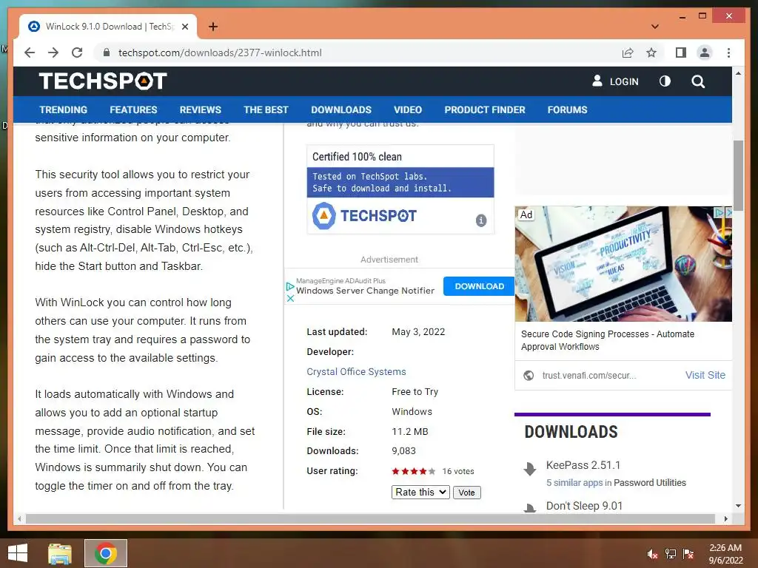Click the info icon in certified box

(481, 220)
